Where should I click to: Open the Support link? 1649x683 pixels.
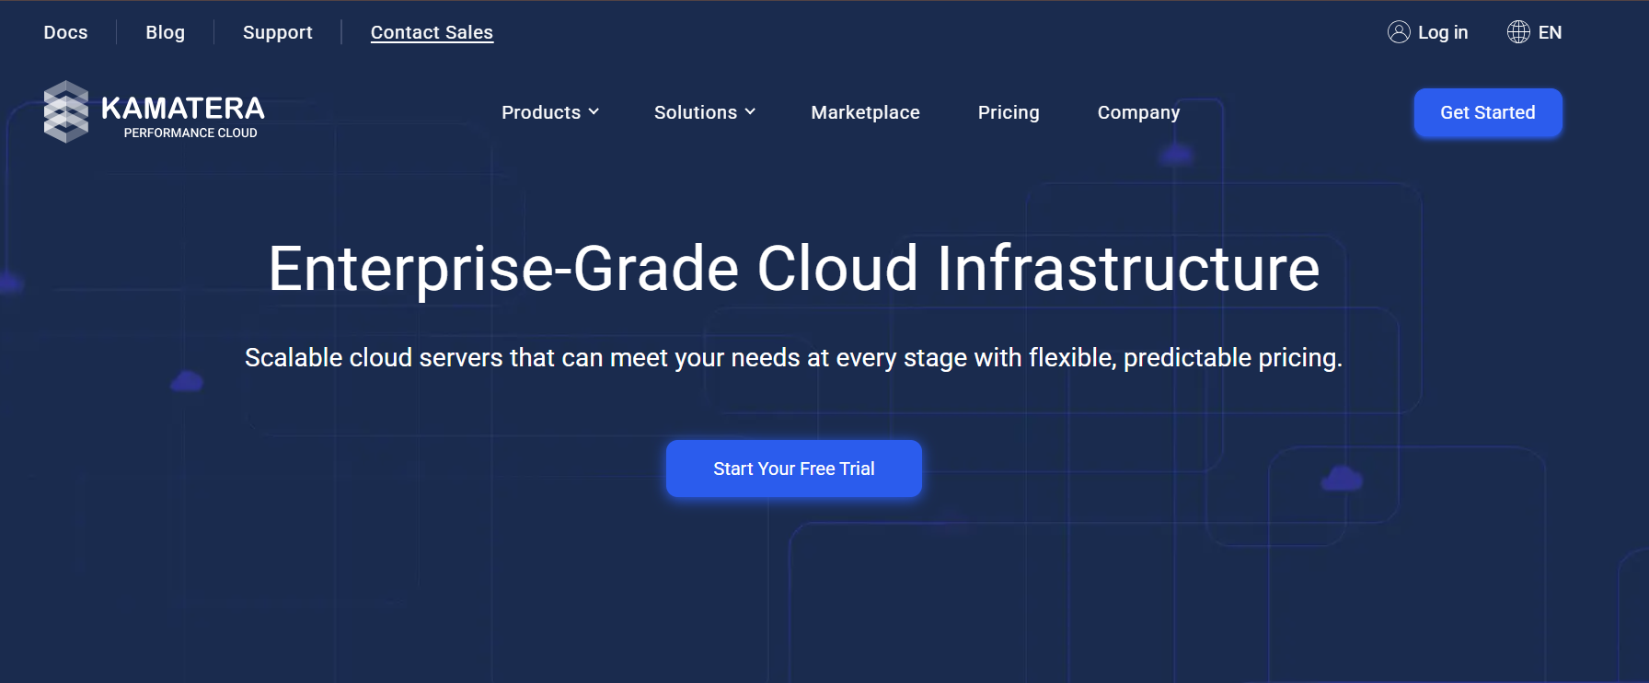point(278,32)
